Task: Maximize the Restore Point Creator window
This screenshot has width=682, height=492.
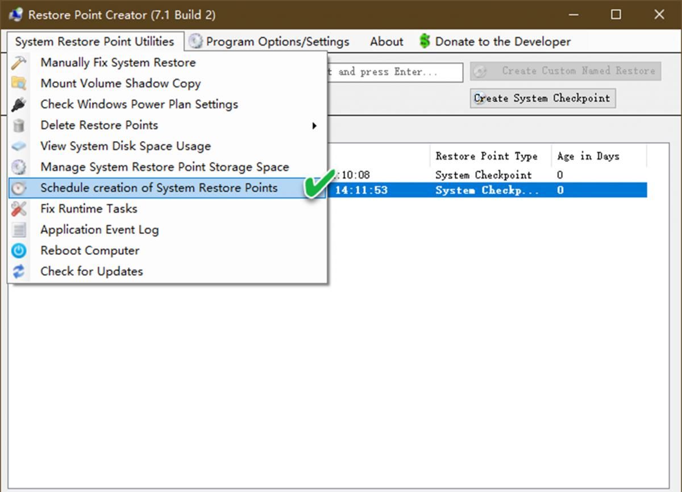Action: point(616,15)
